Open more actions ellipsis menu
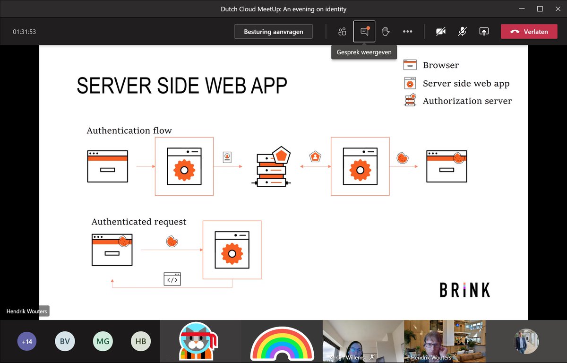 [407, 32]
